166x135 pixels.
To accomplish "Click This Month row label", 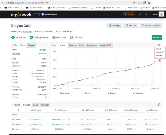I will (16, 124).
